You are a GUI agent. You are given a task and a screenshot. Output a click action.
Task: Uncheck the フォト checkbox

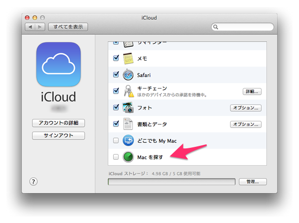pyautogui.click(x=116, y=107)
